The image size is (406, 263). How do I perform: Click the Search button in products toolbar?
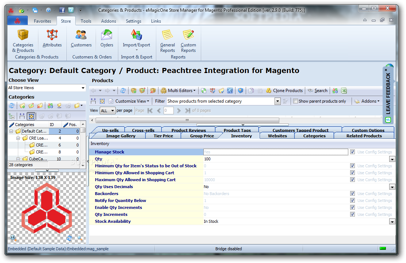317,91
